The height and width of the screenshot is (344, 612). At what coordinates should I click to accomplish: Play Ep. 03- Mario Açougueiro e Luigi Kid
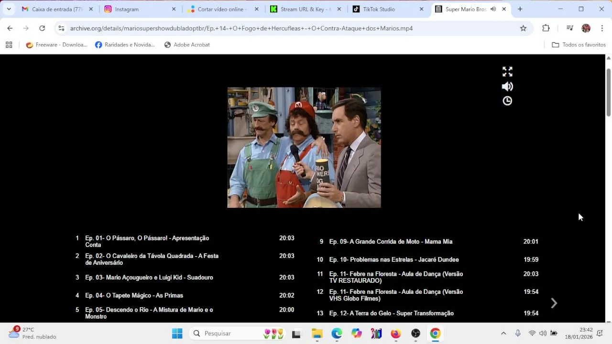[185, 277]
